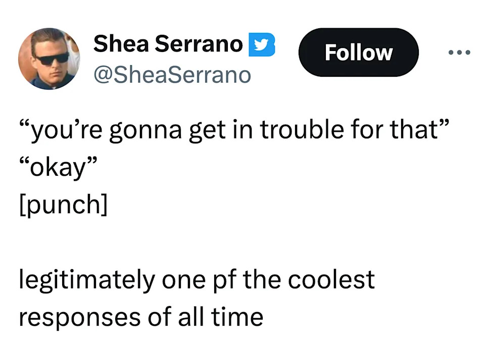Click the word "responses" in last line
485x355 pixels.
click(x=80, y=317)
